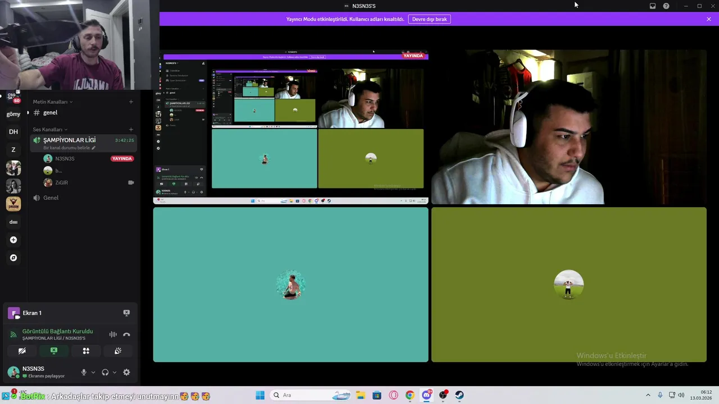Dismiss the streamer mode banner

[709, 19]
